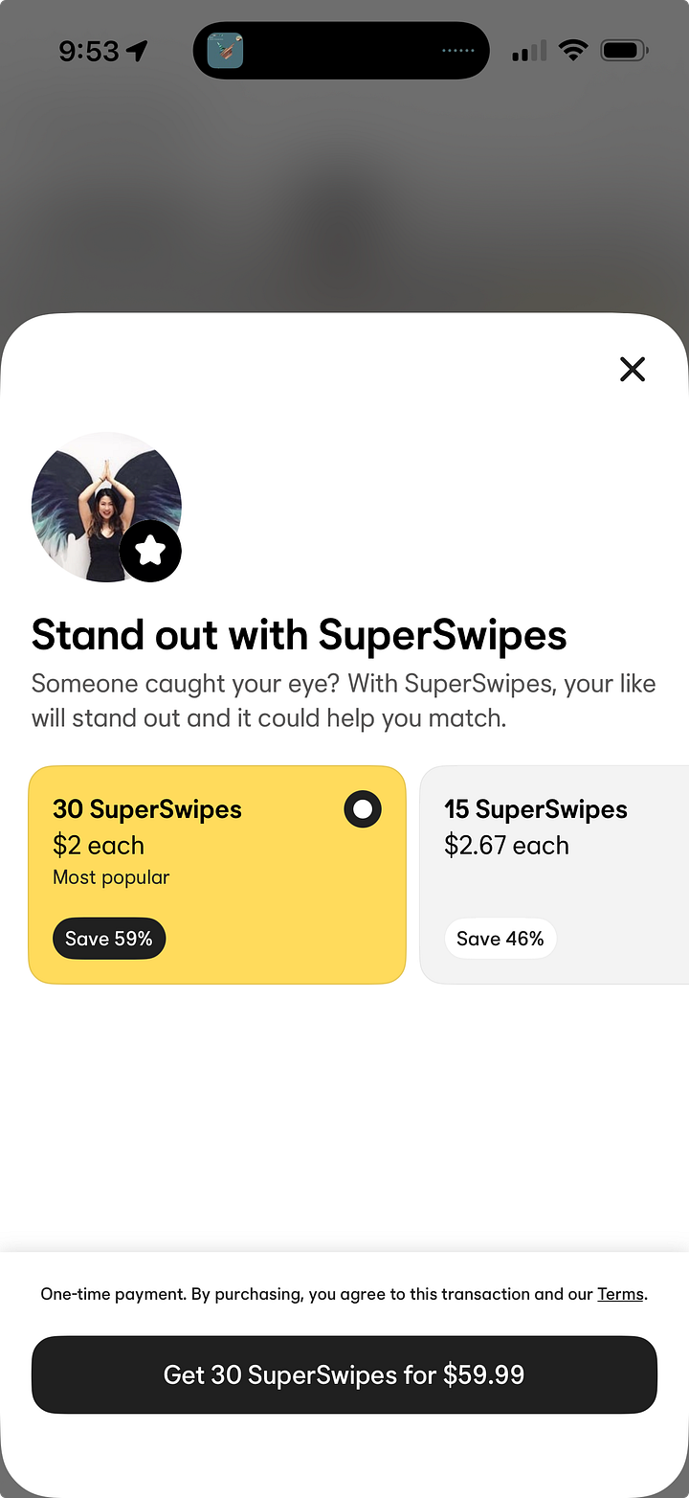Tap the battery indicator in the status bar
Image resolution: width=689 pixels, height=1498 pixels.
click(x=624, y=50)
